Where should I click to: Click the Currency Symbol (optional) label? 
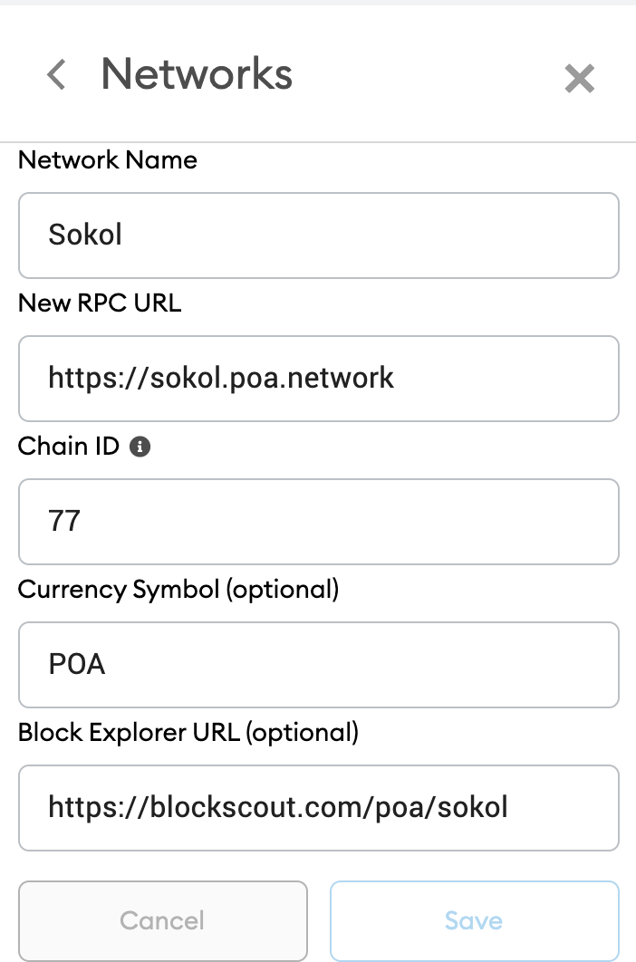pos(178,590)
